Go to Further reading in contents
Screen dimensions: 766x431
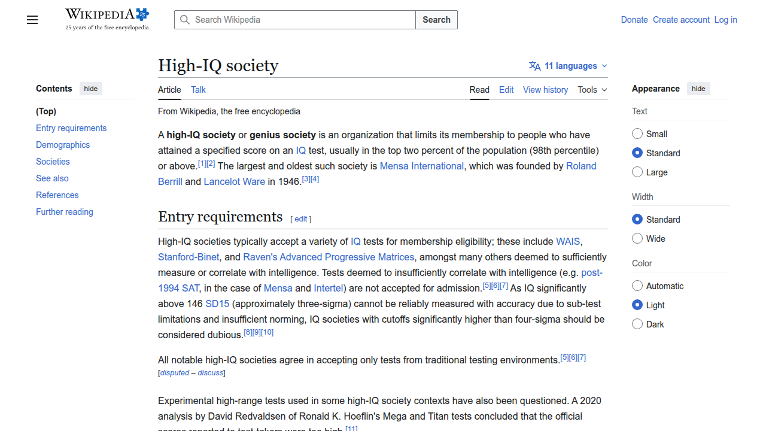pyautogui.click(x=65, y=212)
